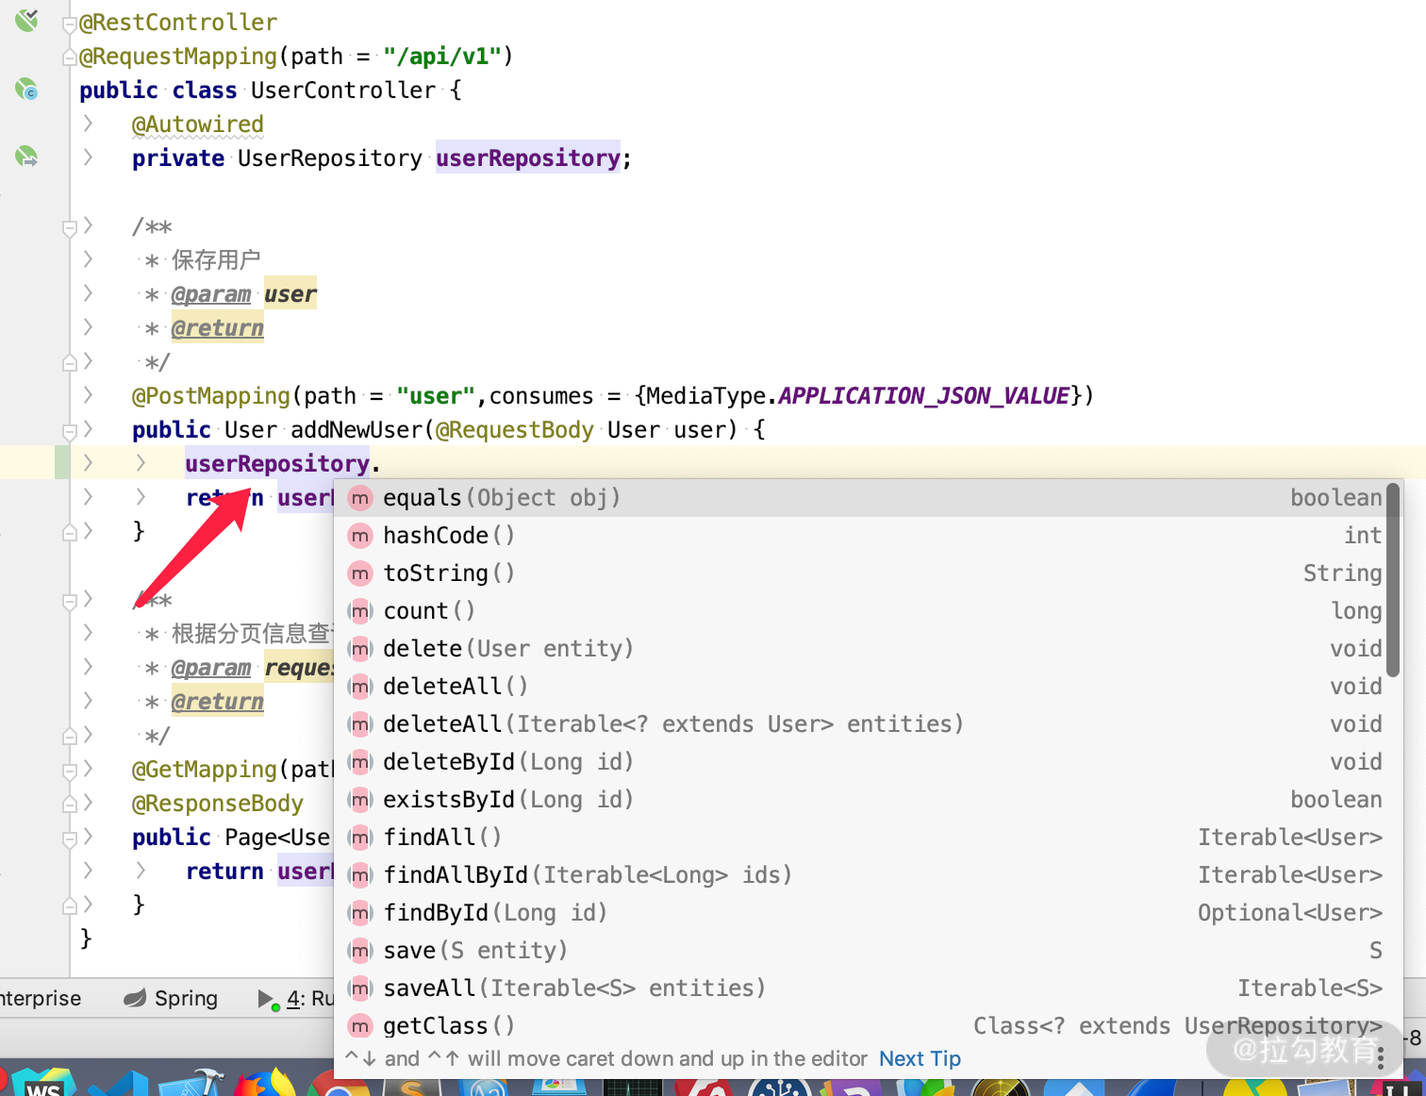Screen dimensions: 1426x1096
Task: Click the 保存用户 comment text
Action: coord(216,260)
